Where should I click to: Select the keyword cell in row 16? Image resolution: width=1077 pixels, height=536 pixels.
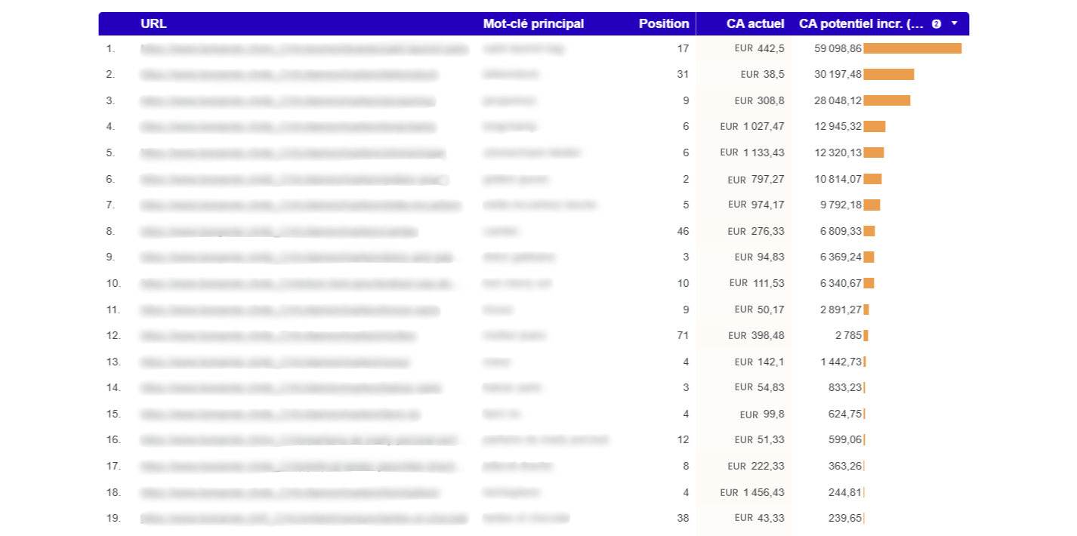pyautogui.click(x=545, y=440)
